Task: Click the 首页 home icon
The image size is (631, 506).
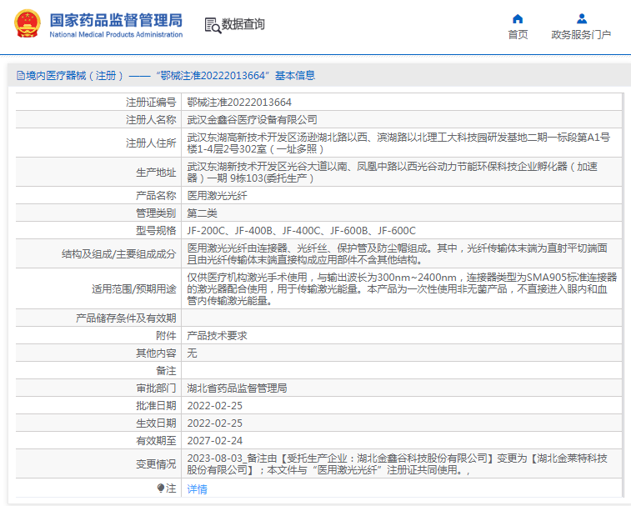Action: click(x=518, y=18)
